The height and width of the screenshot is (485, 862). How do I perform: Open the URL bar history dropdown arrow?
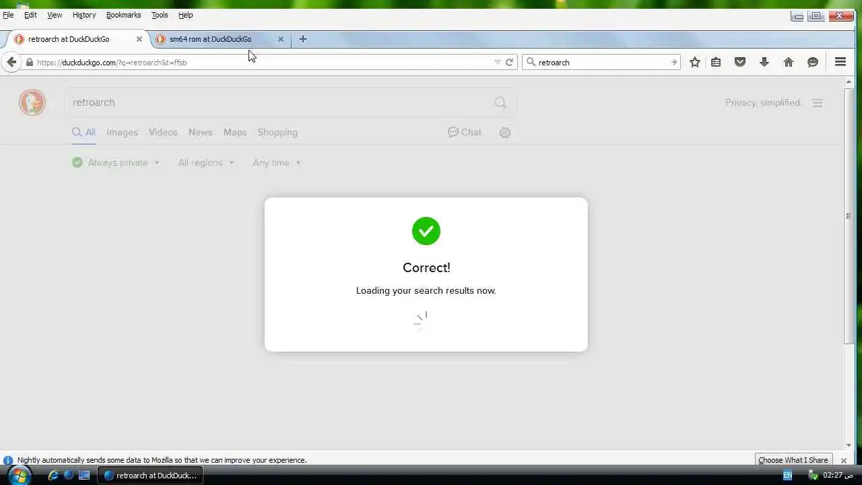[x=498, y=62]
